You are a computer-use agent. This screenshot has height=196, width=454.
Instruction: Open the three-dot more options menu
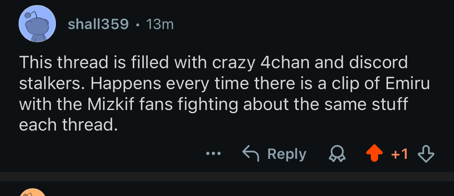coord(213,154)
